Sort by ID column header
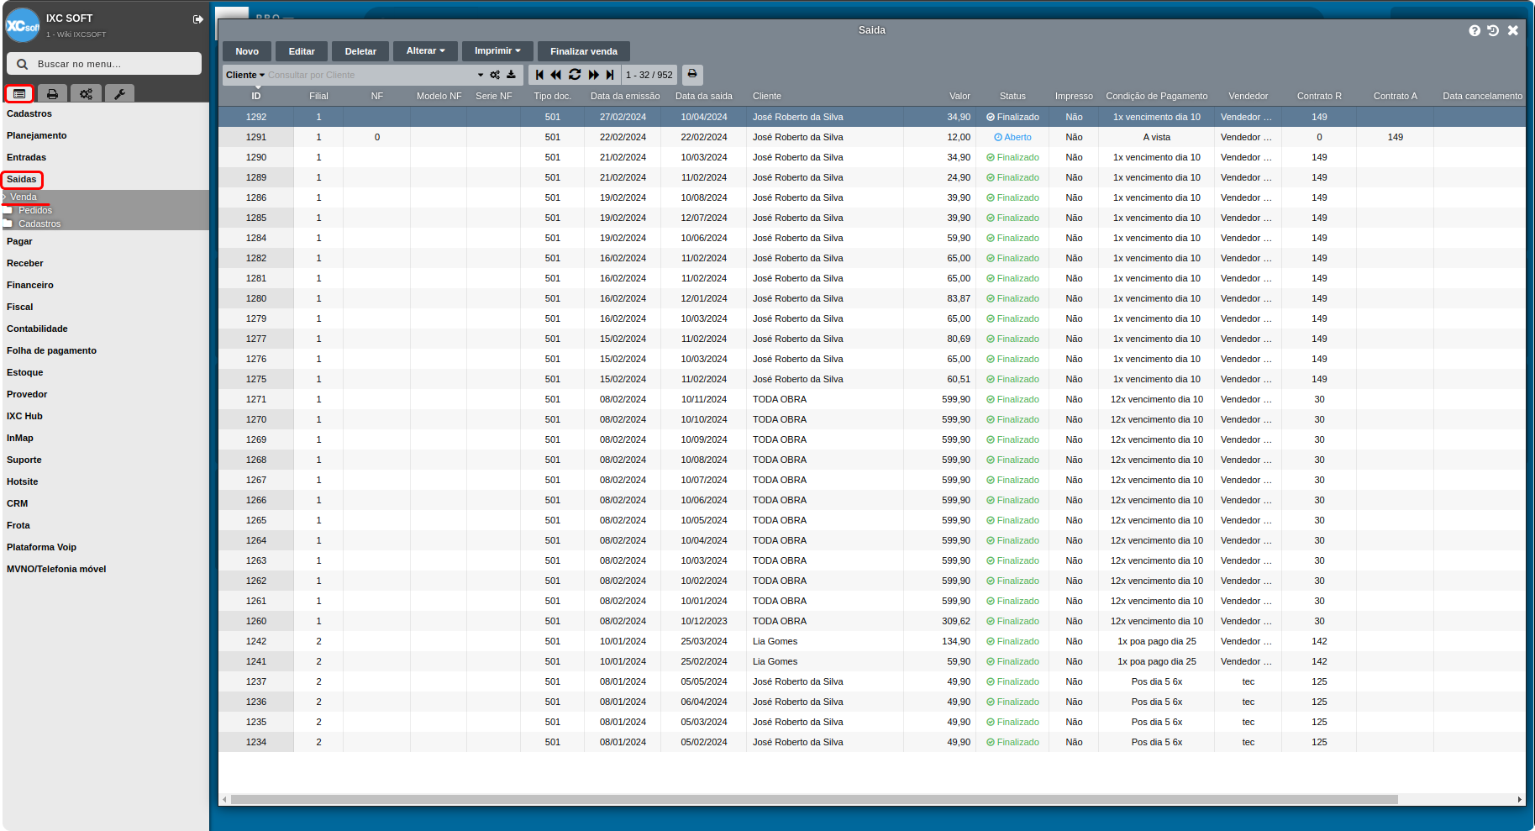This screenshot has width=1535, height=831. tap(256, 96)
